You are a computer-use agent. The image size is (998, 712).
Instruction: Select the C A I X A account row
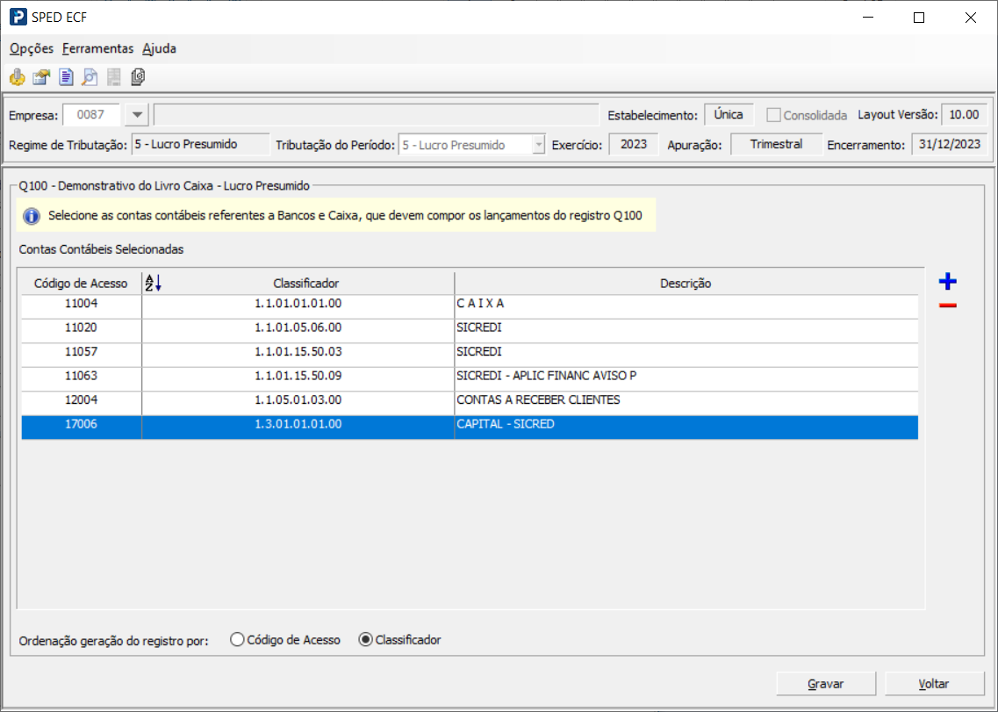[x=470, y=306]
